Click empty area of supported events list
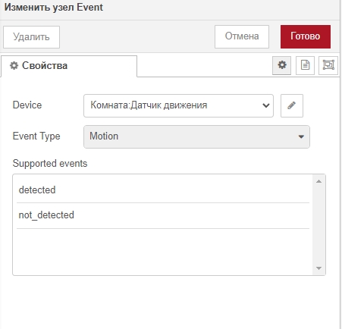Viewport: 342px width, 329px height. [163, 252]
